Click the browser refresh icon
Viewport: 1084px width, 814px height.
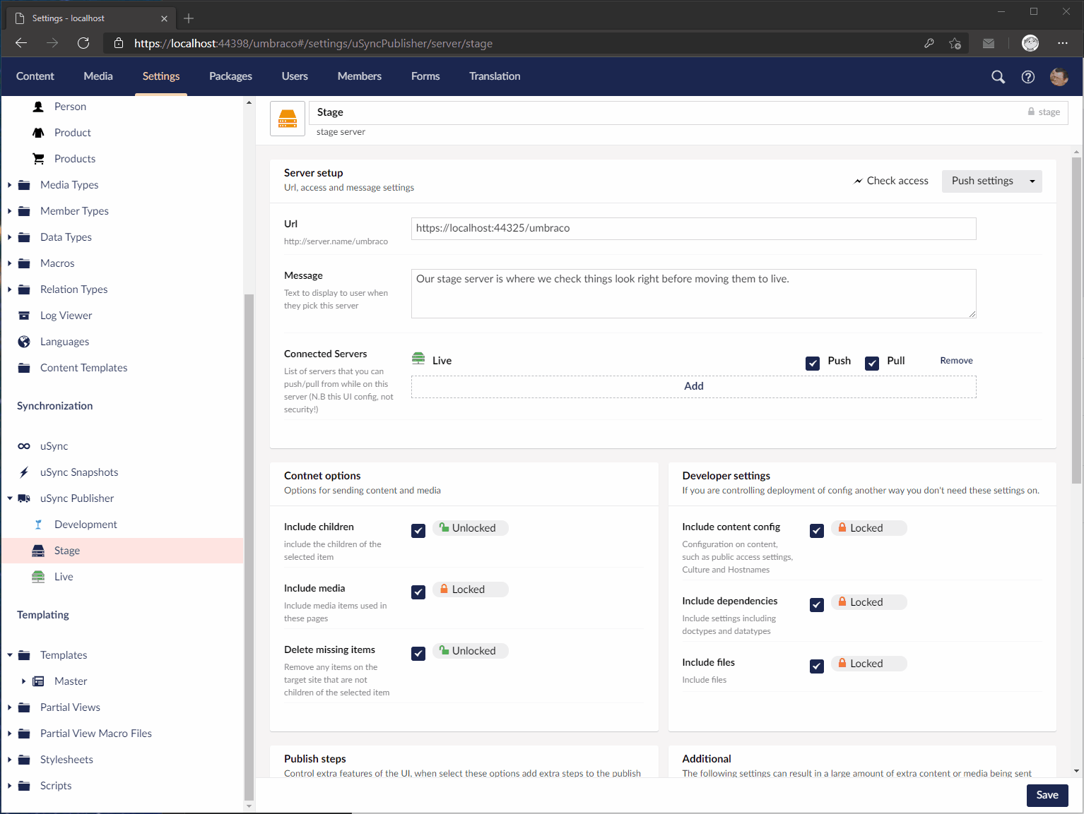pos(83,43)
